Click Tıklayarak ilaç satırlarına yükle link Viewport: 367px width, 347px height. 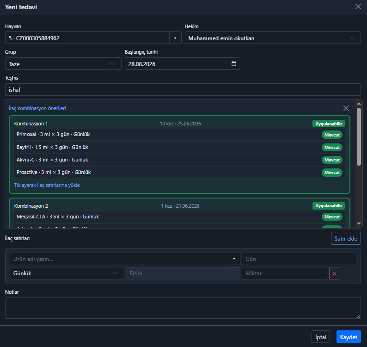tap(47, 185)
